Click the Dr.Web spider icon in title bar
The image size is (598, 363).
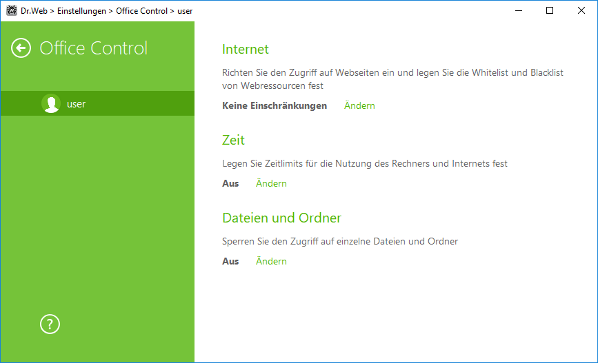tap(12, 10)
